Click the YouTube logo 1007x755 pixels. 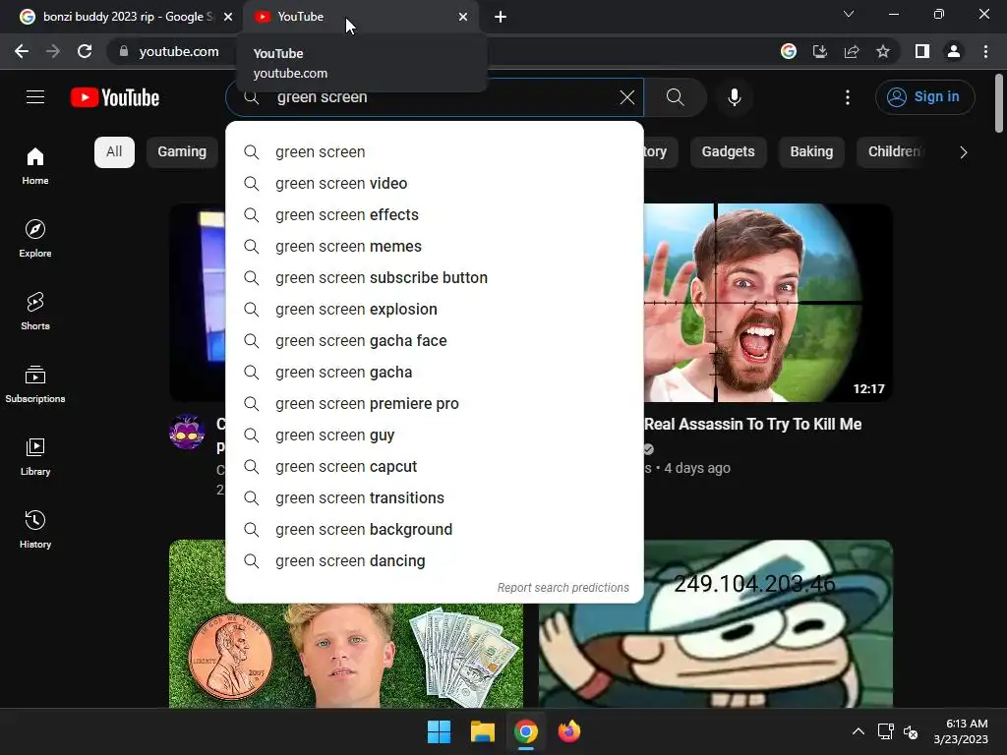pyautogui.click(x=115, y=97)
